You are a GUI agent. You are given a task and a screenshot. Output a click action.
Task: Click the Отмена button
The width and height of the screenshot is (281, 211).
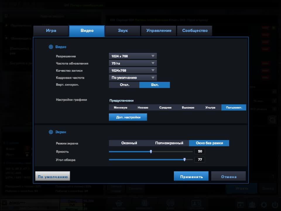coord(229,176)
